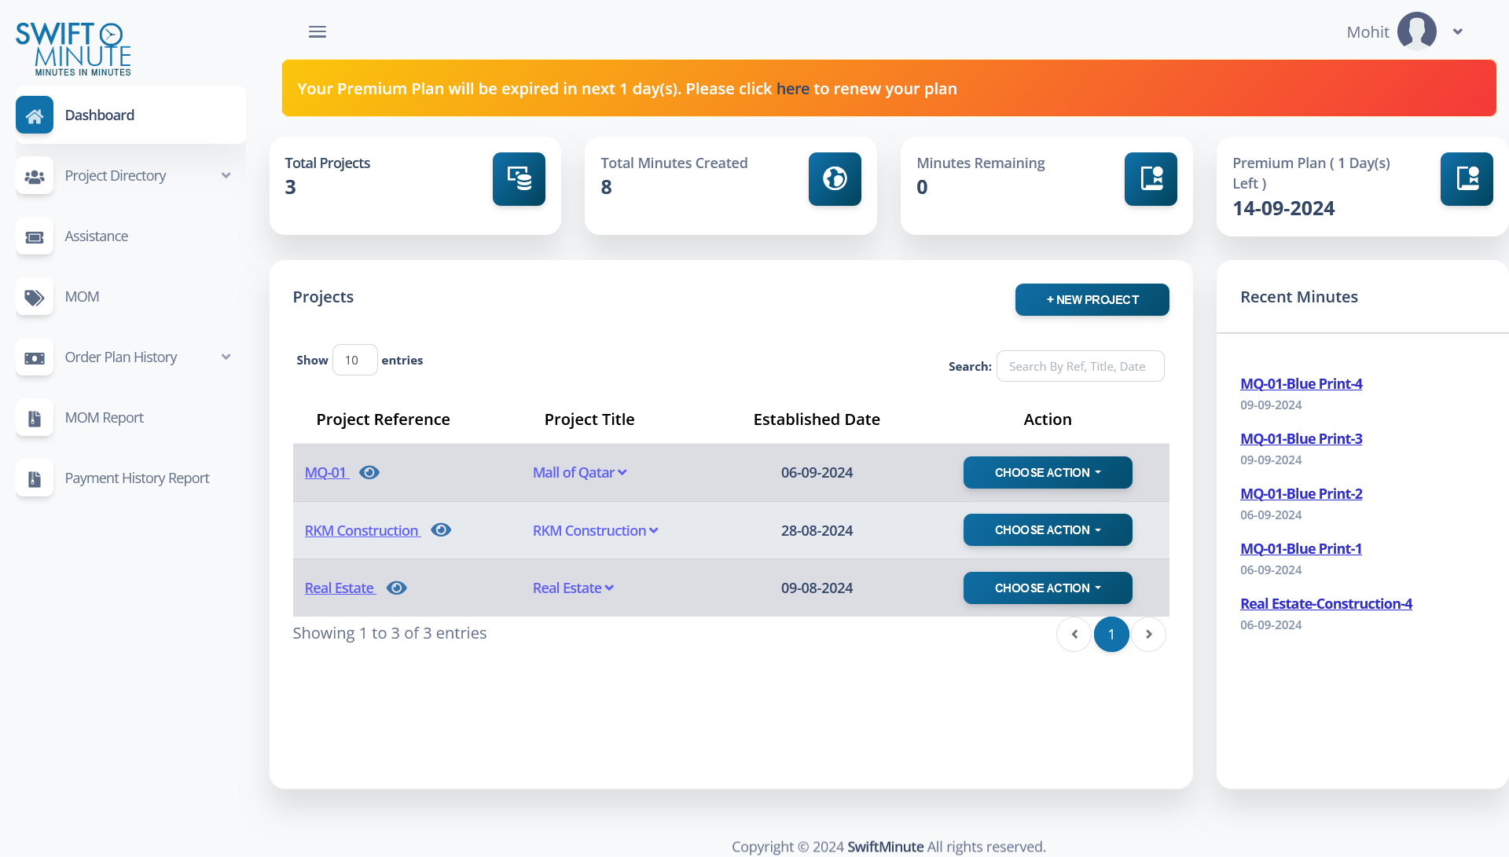Screen dimensions: 1509x857
Task: Go to the next page of projects
Action: coord(1148,635)
